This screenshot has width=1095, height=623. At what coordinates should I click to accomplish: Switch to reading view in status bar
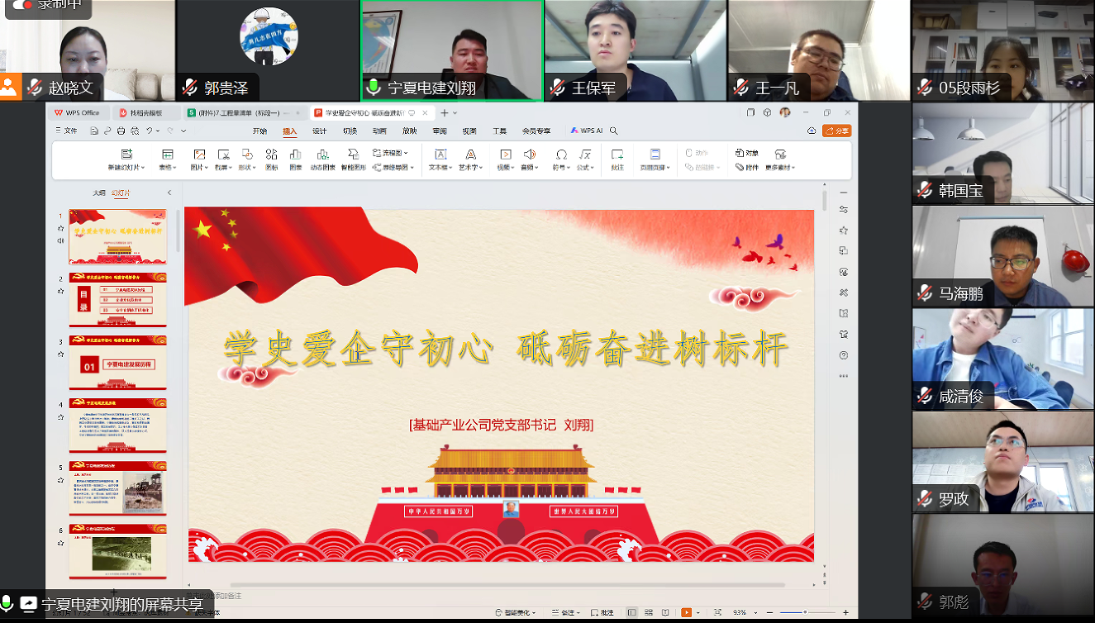(x=666, y=612)
